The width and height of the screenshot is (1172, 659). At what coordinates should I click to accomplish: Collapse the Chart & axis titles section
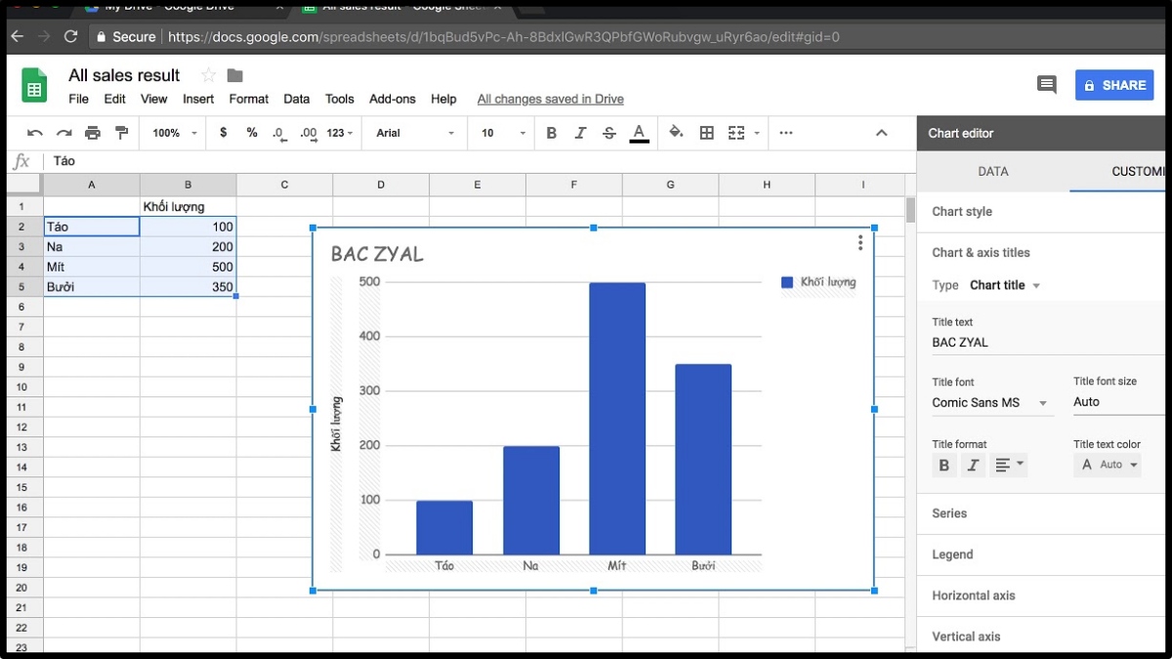point(1041,252)
